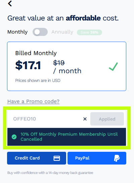This screenshot has width=134, height=183.
Task: Click the 10% Off Monthly Premium message
Action: [69, 137]
